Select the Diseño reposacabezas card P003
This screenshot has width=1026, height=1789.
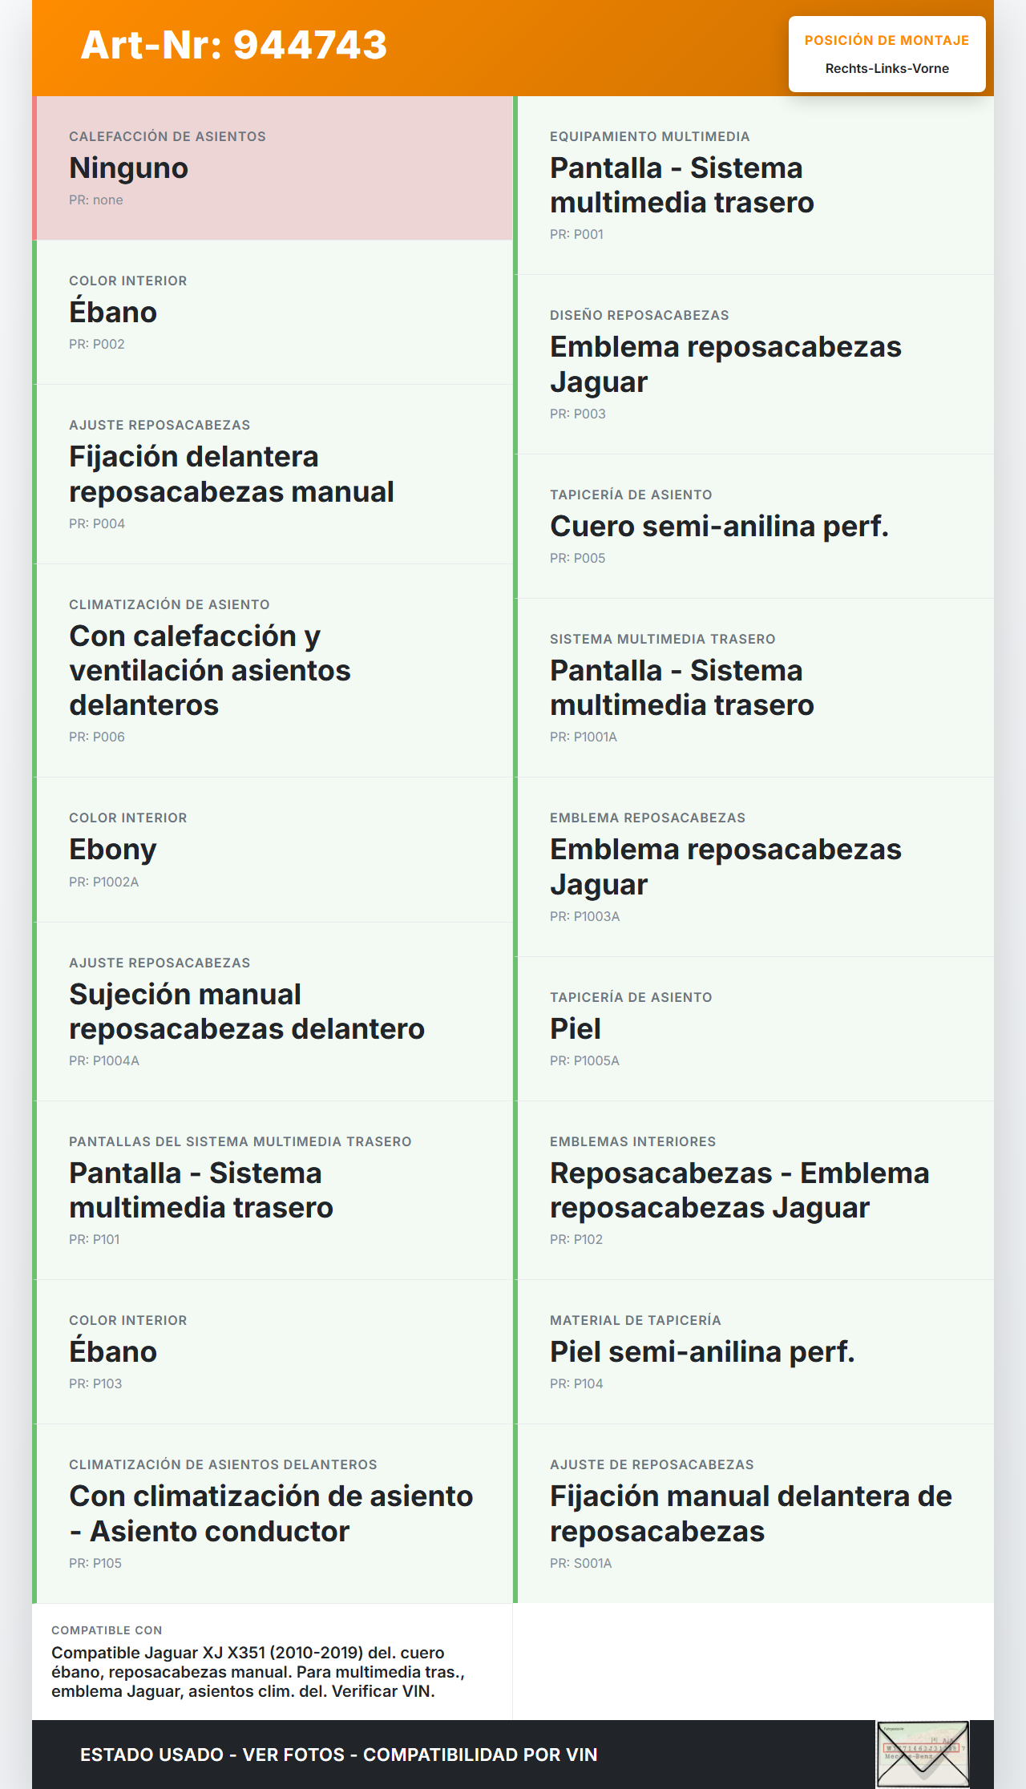point(754,365)
